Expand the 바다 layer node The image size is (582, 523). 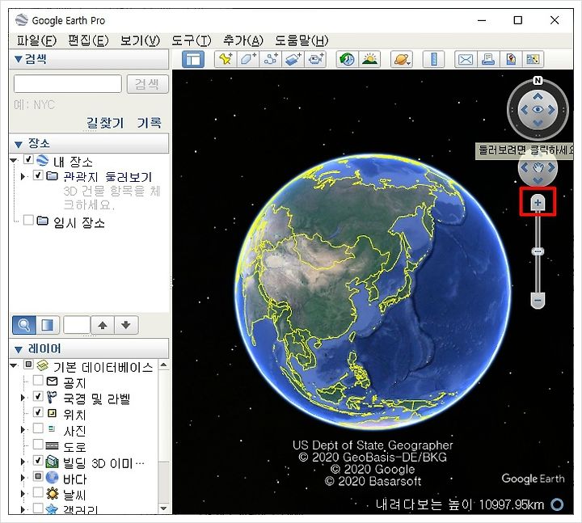23,478
